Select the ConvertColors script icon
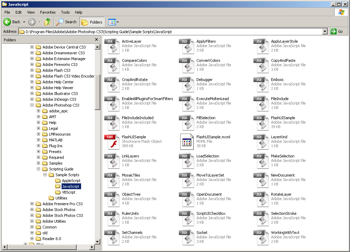This screenshot has width=350, height=252. (186, 65)
